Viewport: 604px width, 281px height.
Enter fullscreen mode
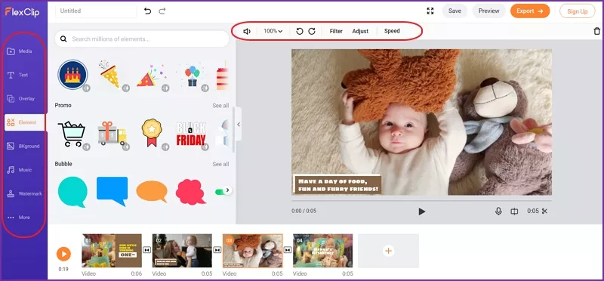pyautogui.click(x=430, y=11)
